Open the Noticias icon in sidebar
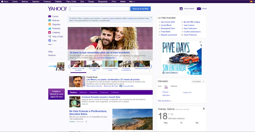The width and height of the screenshot is (255, 132). [x=50, y=20]
